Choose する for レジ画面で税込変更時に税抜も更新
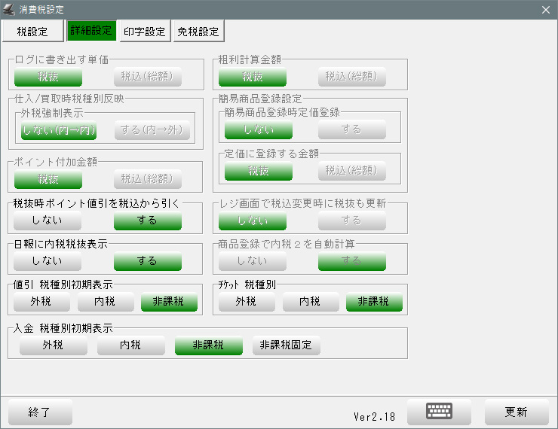Screen dimensions: 558x429 tap(351, 221)
